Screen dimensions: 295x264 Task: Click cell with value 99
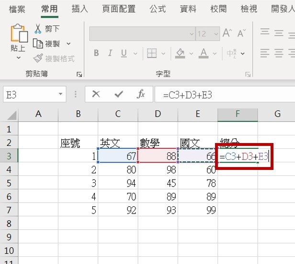tap(198, 210)
